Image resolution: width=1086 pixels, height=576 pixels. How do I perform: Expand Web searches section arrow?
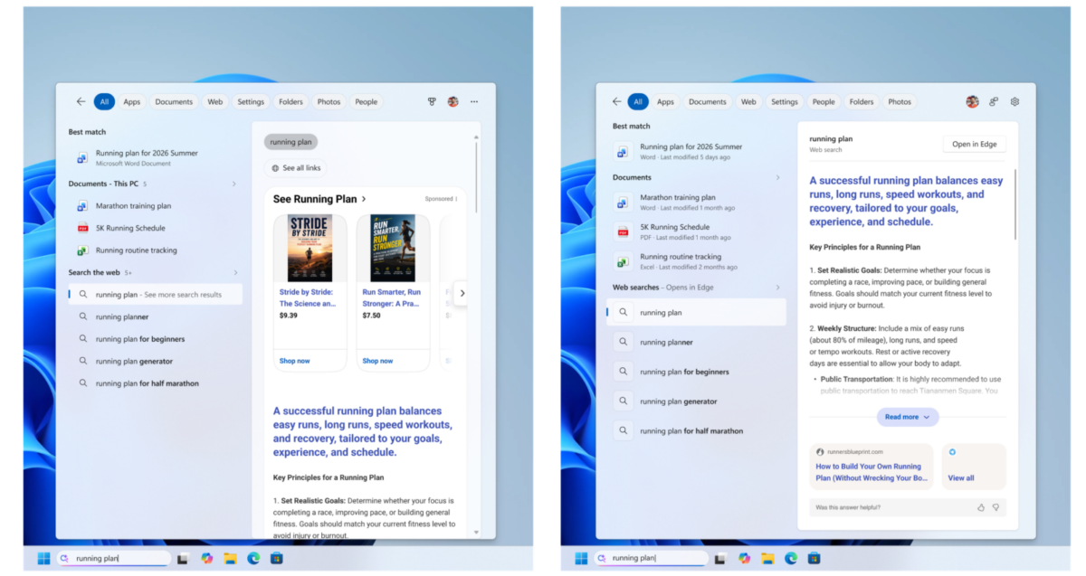(776, 288)
